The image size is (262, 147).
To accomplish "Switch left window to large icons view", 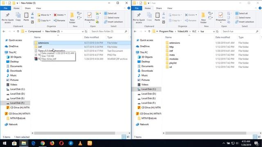I will tap(128, 137).
